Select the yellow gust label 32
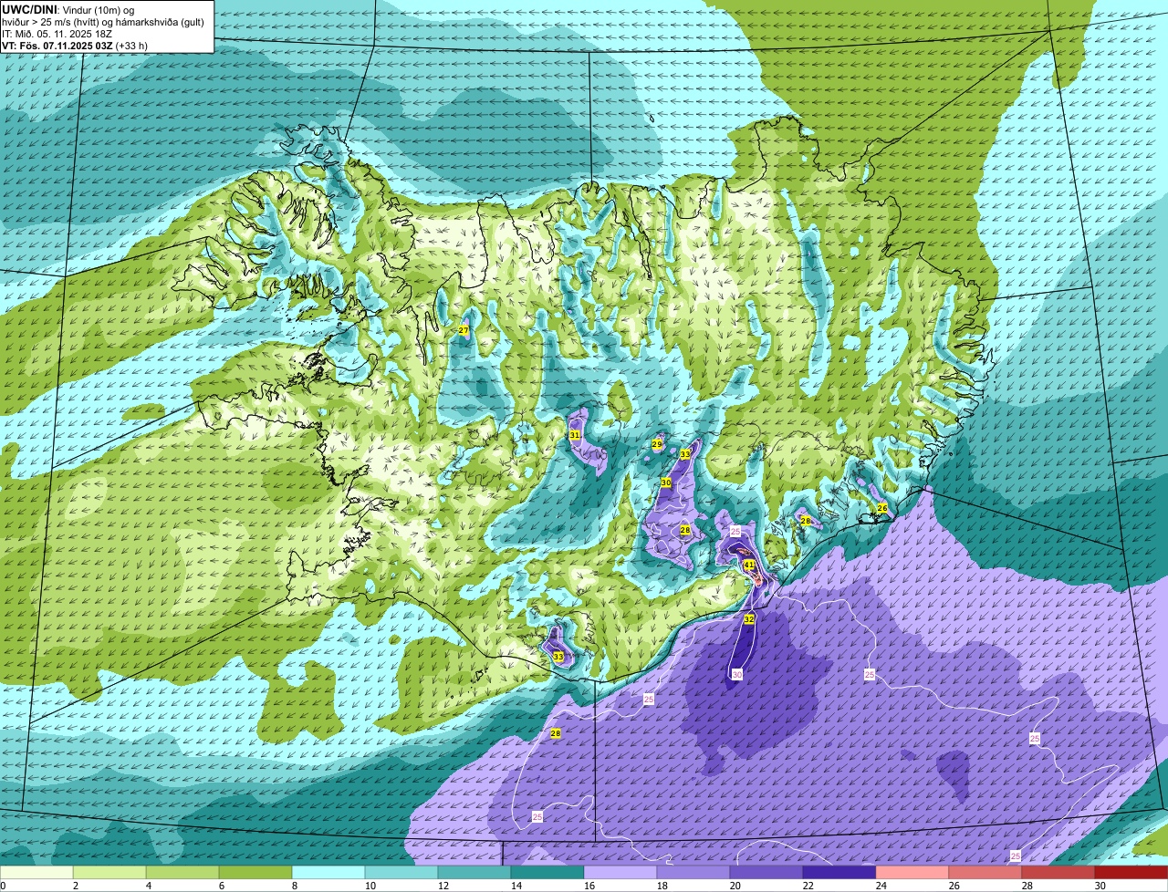This screenshot has height=892, width=1168. pyautogui.click(x=749, y=619)
